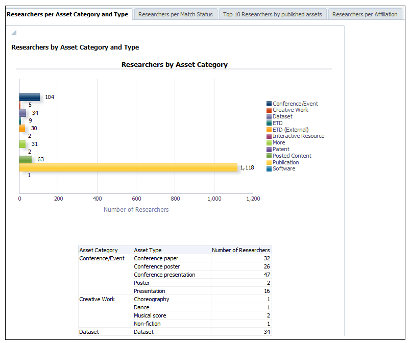Switch to Researchers per Match Status tab
The image size is (411, 343).
point(175,14)
